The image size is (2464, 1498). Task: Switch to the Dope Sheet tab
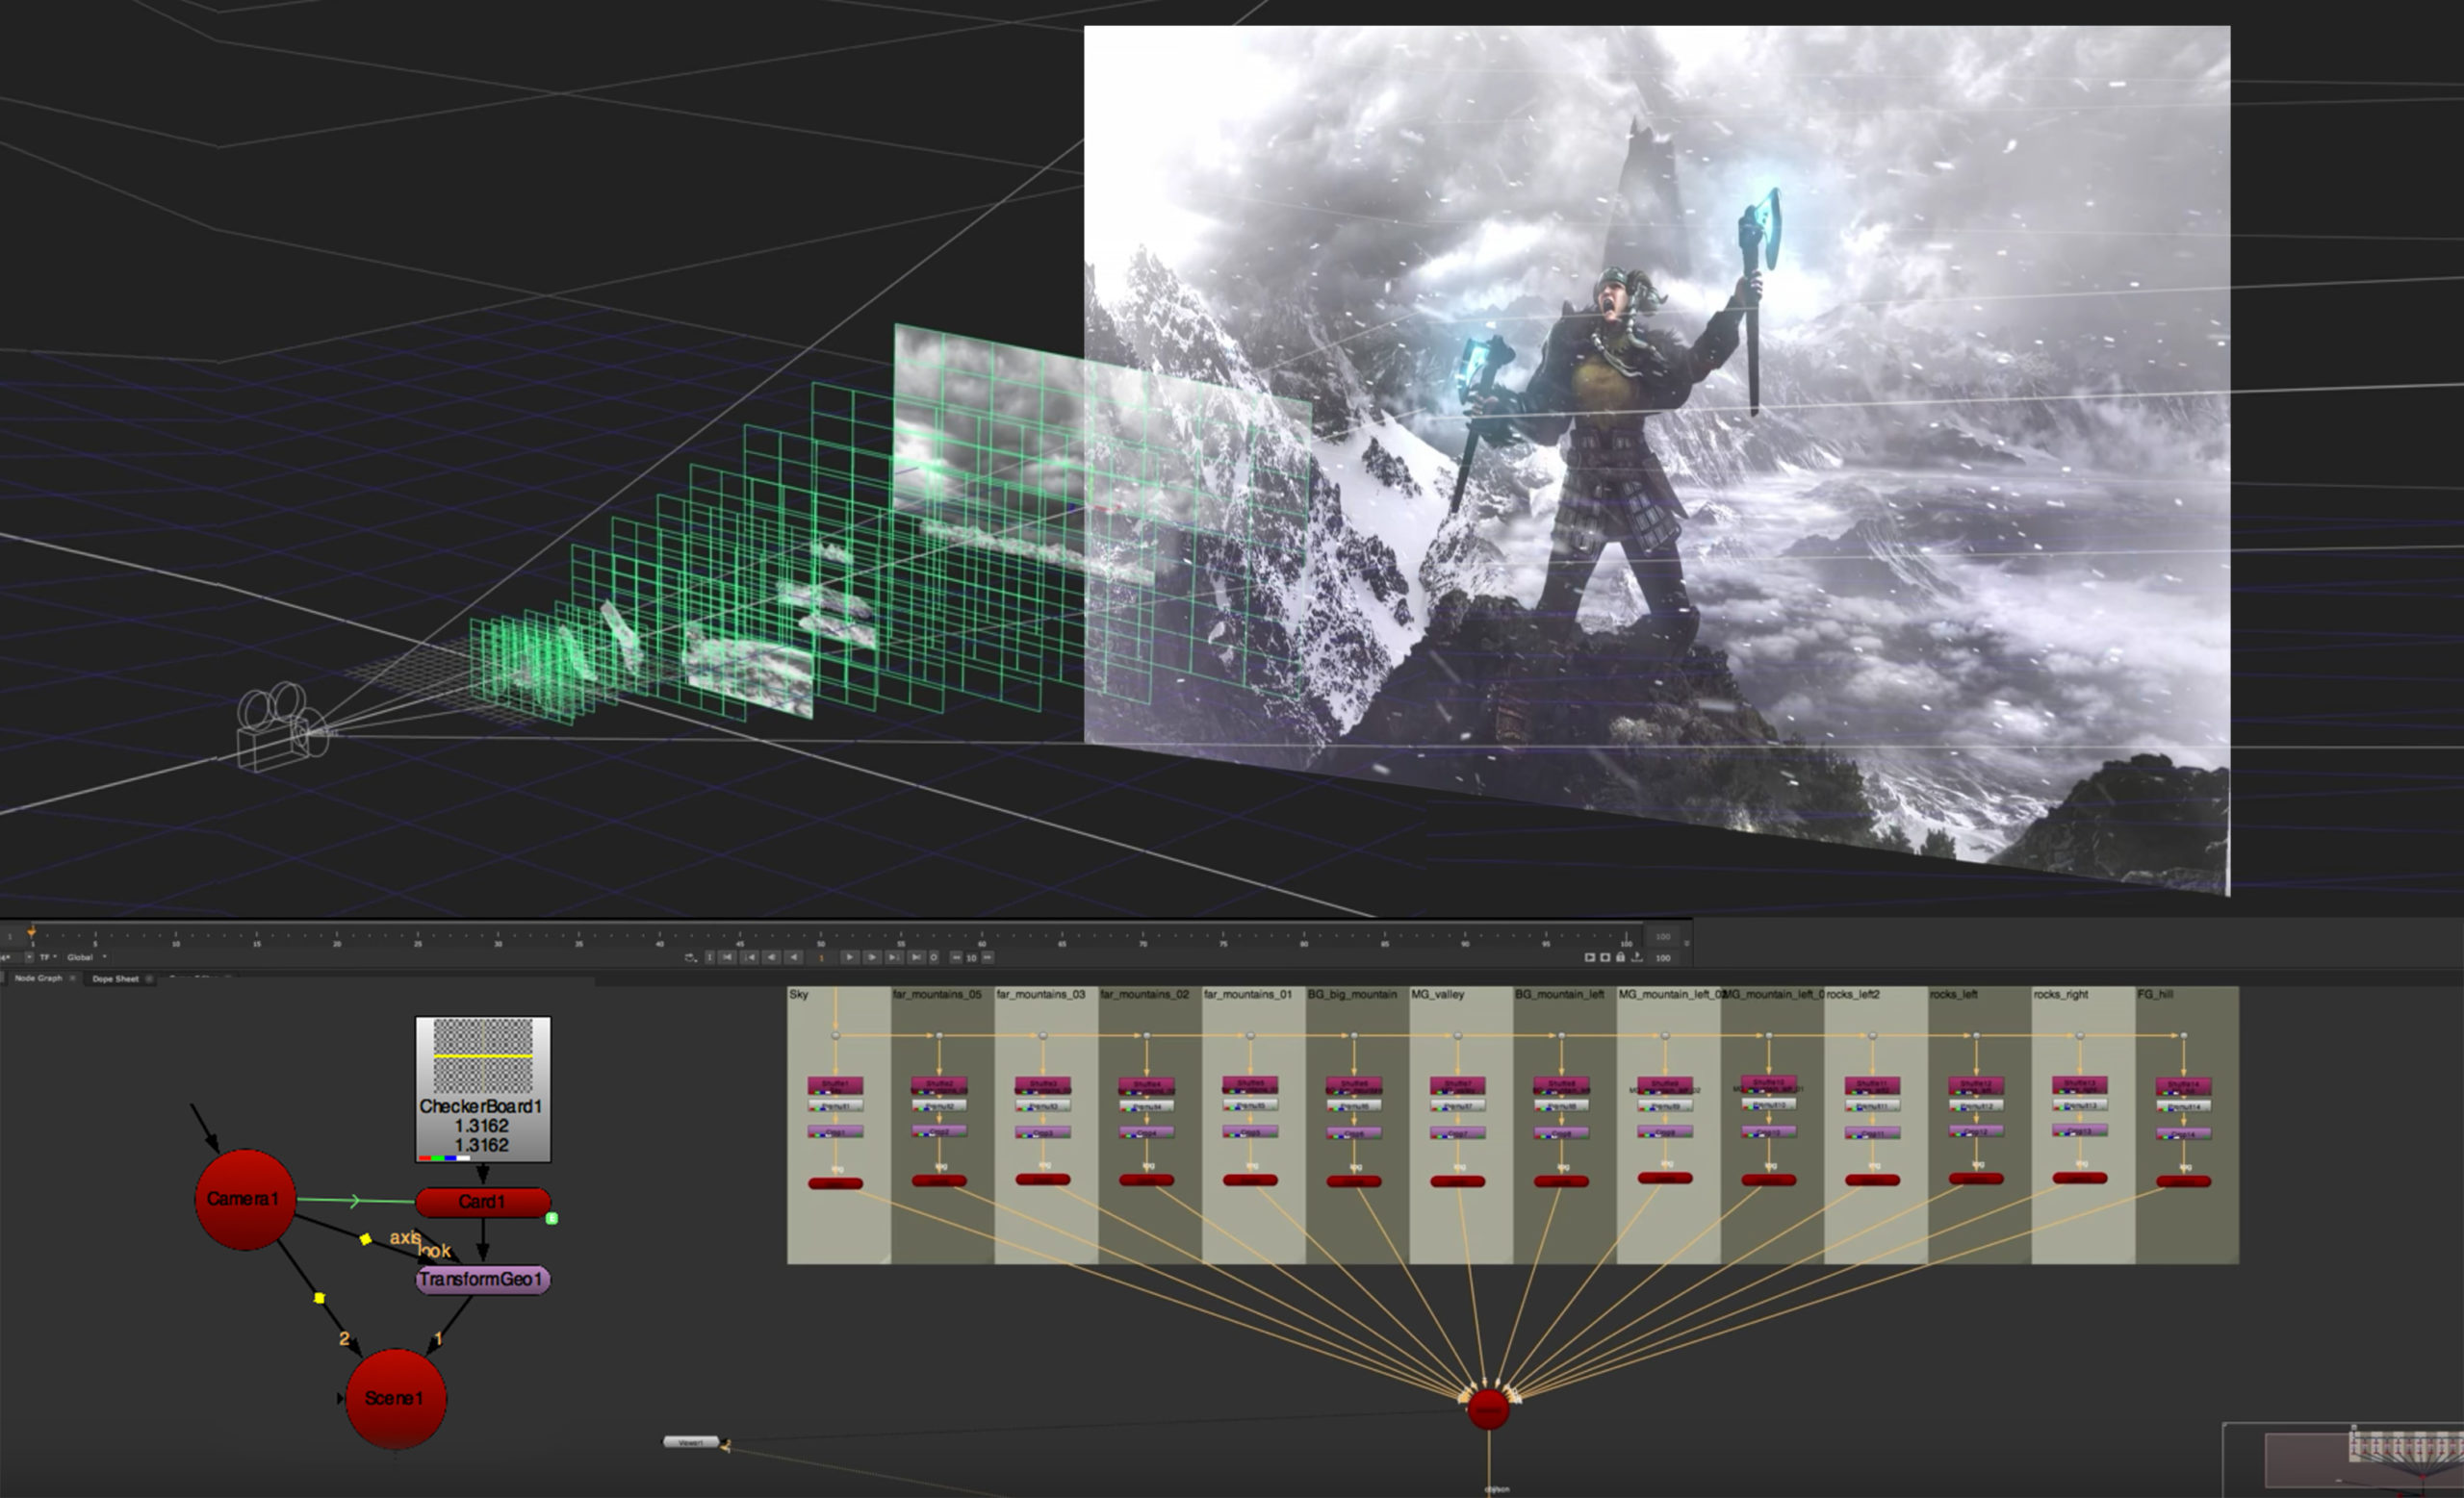[116, 979]
